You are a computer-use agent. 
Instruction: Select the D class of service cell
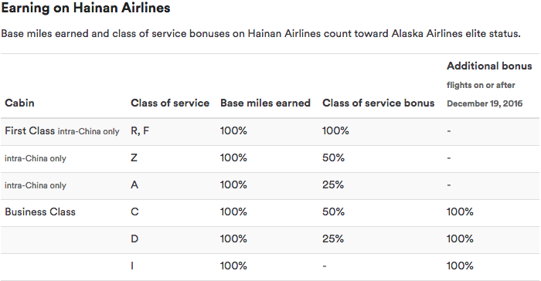click(x=134, y=239)
